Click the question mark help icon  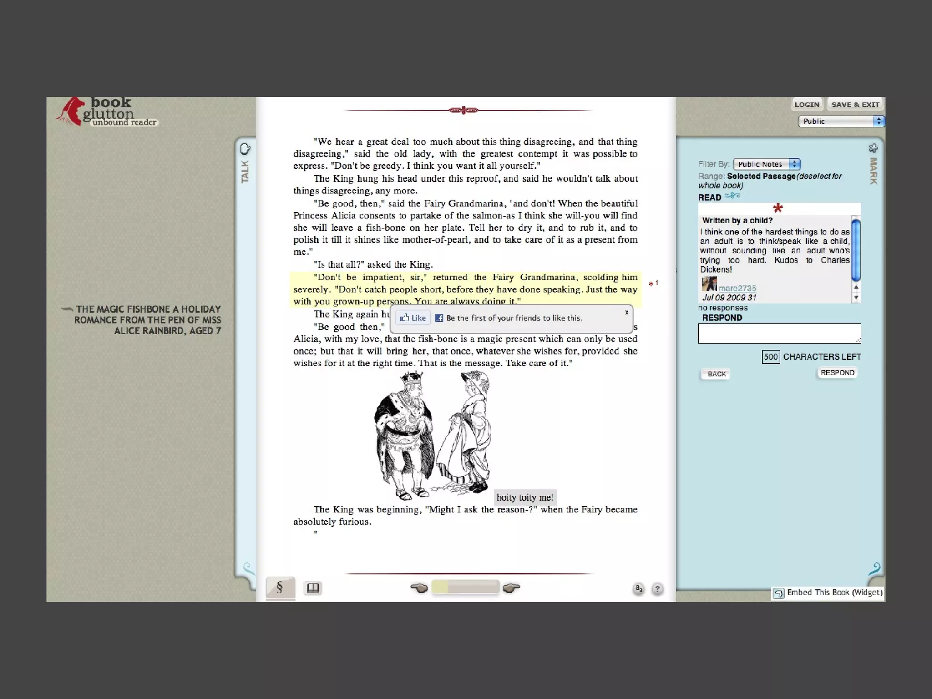click(x=657, y=589)
